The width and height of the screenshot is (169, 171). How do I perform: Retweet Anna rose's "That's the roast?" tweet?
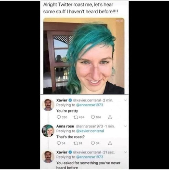(x=75, y=143)
